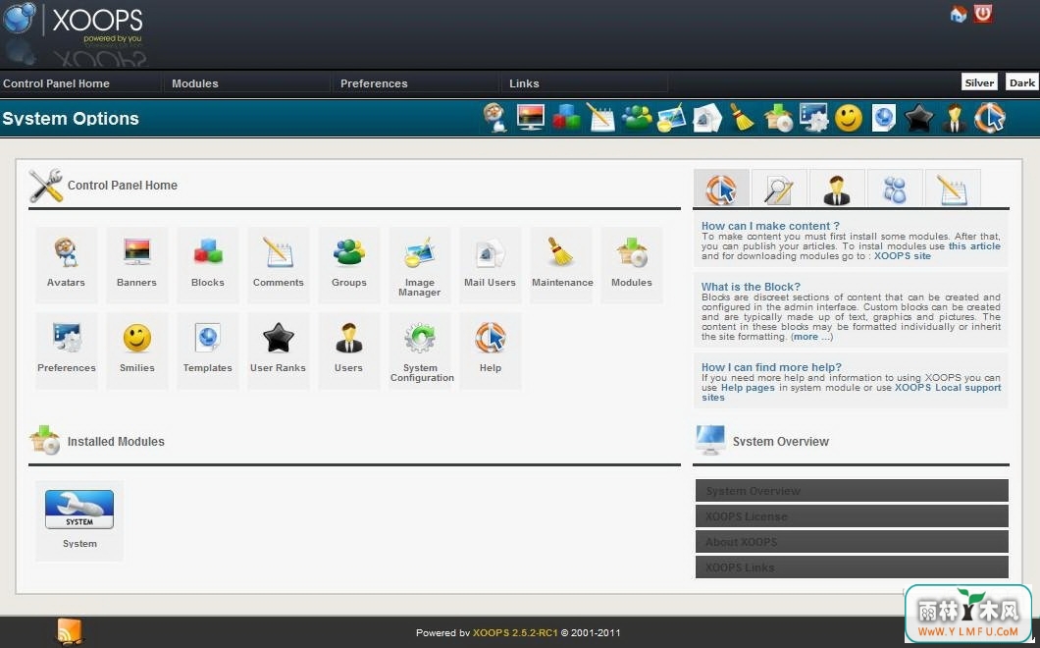1040x648 pixels.
Task: Follow the 'XOOPS site' link
Action: click(x=902, y=255)
